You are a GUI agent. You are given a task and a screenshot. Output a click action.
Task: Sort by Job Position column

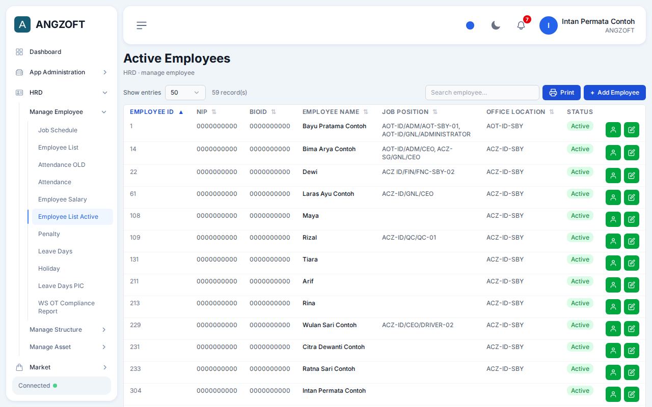(410, 112)
